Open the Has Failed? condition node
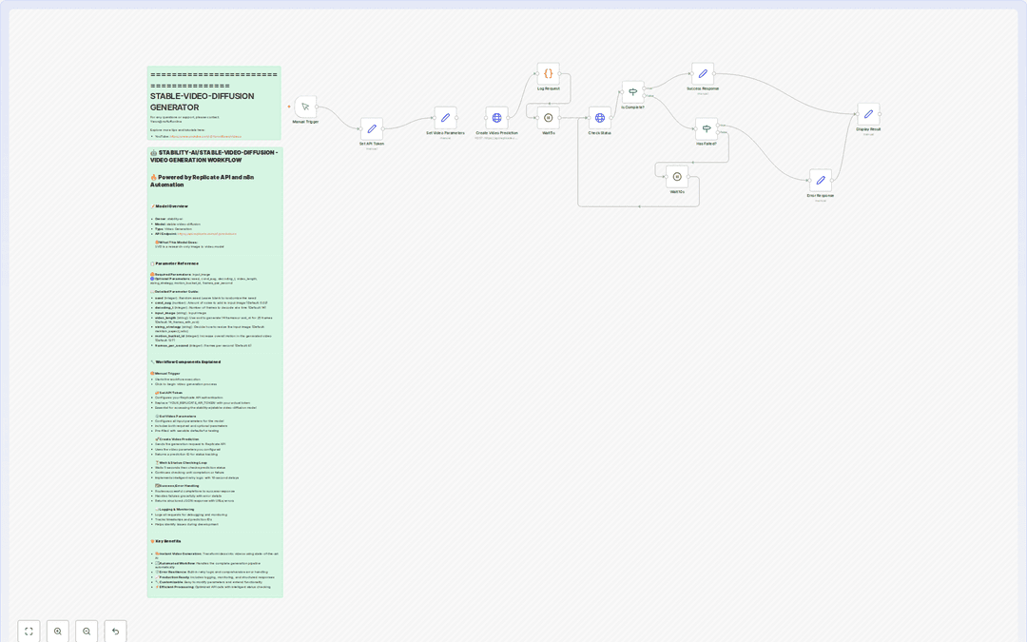This screenshot has height=642, width=1027. tap(705, 129)
